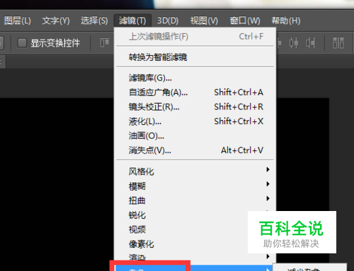Choose 液化(L)... filter

(x=195, y=121)
